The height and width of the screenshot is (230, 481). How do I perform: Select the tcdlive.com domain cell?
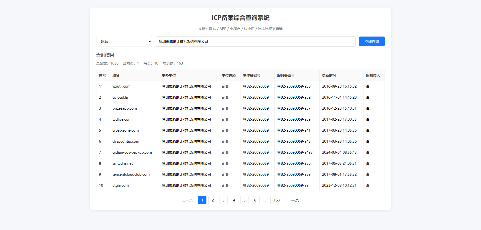point(122,119)
